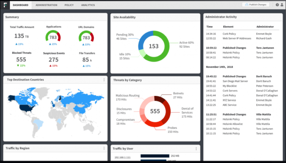Click the United States on the map
The width and height of the screenshot is (286, 163).
pos(27,108)
